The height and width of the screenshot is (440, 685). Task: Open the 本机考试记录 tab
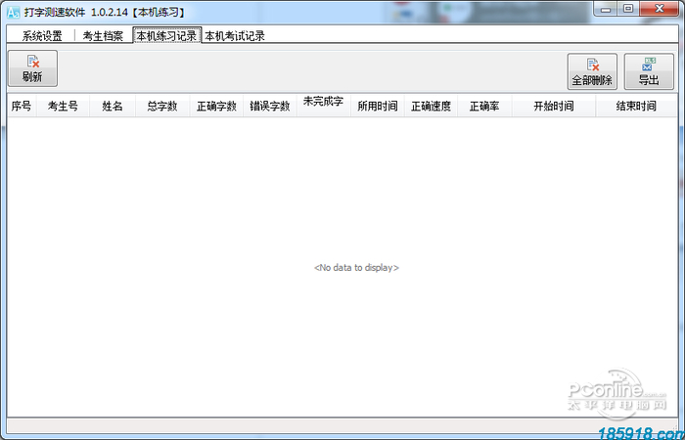tap(235, 36)
